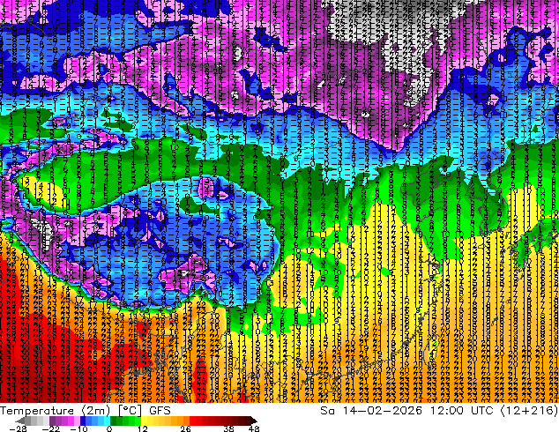Click the "48" legend scale label
The image size is (559, 432).
[x=254, y=428]
